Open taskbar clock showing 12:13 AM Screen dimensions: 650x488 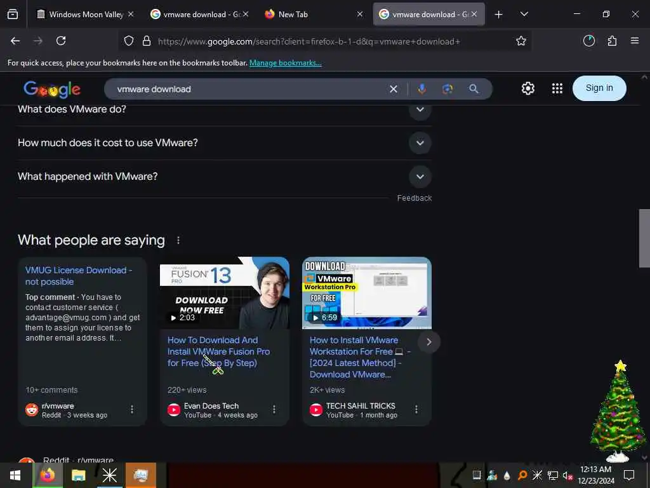595,475
